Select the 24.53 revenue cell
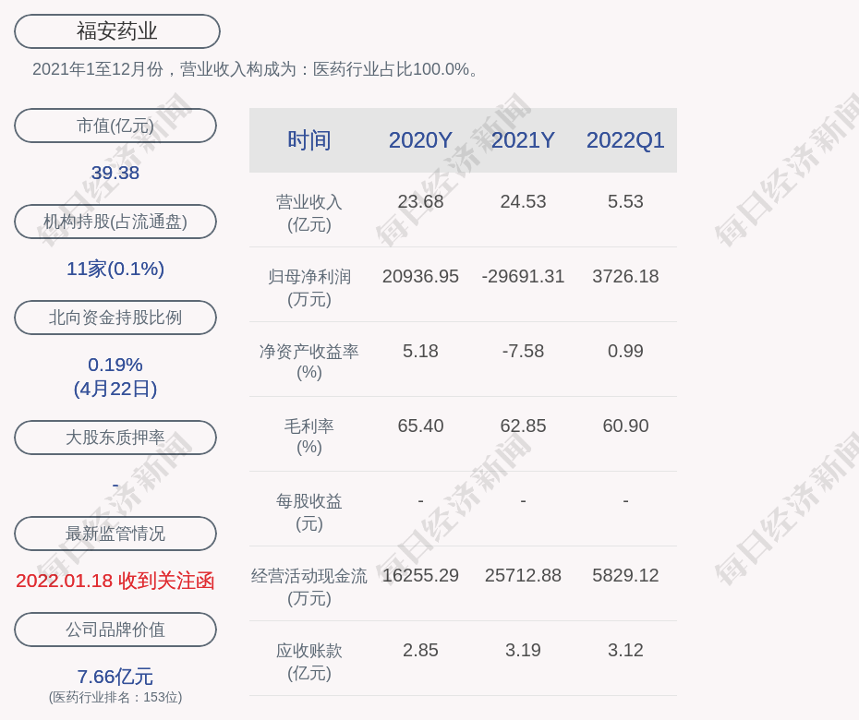 pyautogui.click(x=523, y=201)
